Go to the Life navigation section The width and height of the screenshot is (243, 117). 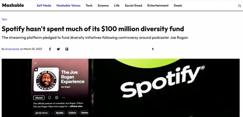(x=117, y=6)
